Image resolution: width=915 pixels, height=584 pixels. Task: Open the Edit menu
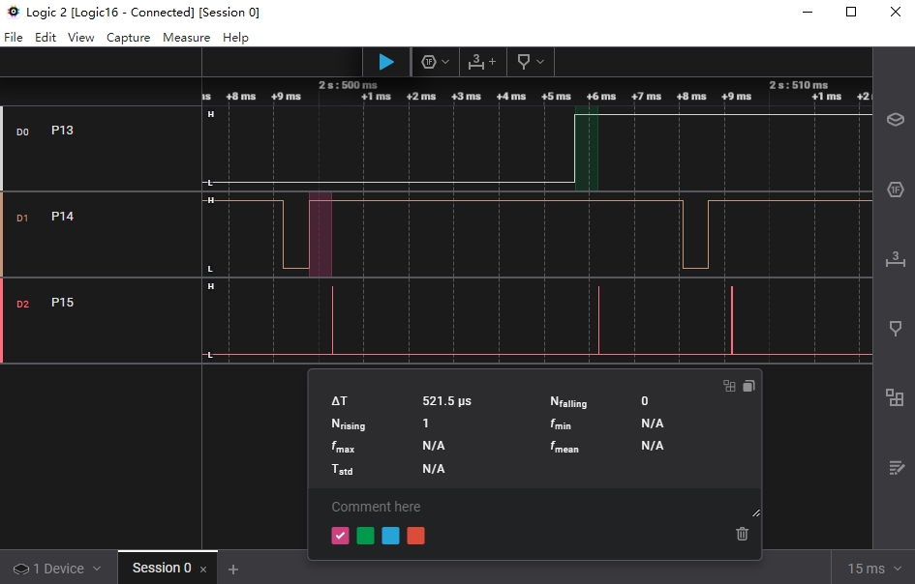click(46, 38)
